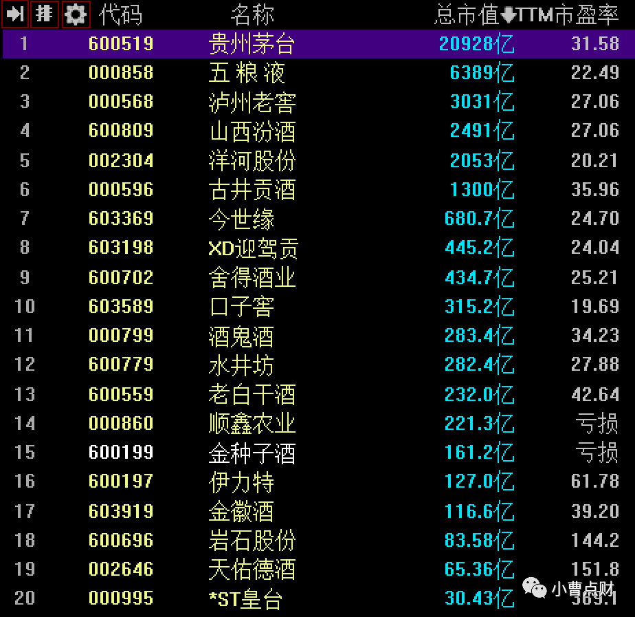Click stock code 603369
Screen dimensions: 635x617
click(121, 218)
